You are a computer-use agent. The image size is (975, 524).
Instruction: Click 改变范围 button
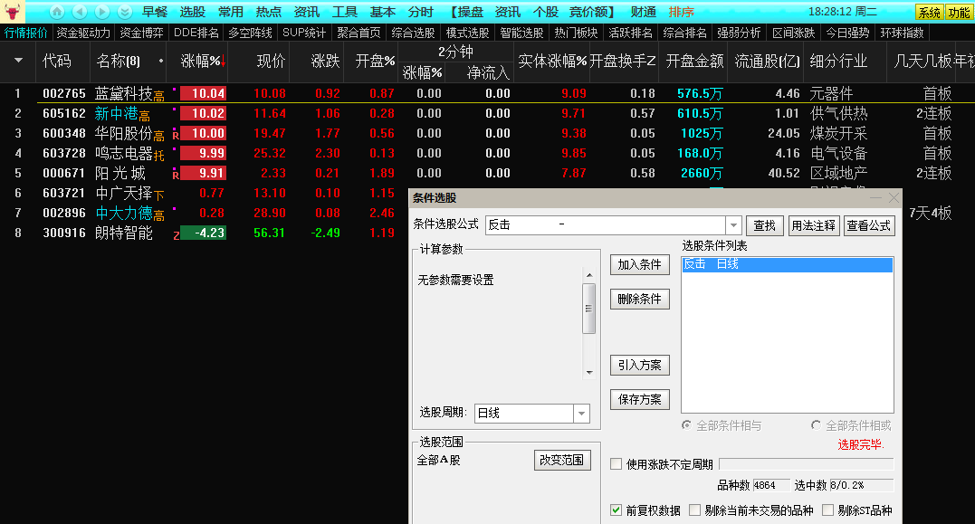pyautogui.click(x=562, y=460)
